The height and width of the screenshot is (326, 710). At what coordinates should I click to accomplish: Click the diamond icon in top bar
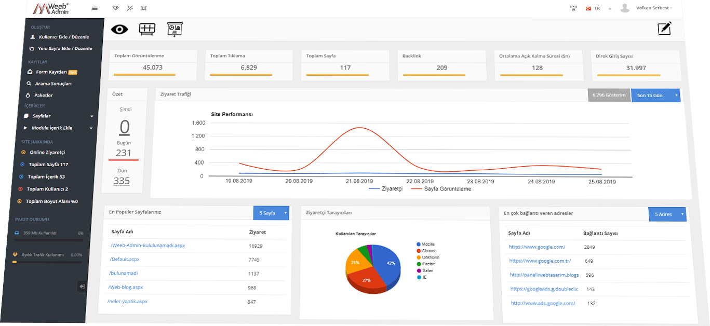click(115, 8)
